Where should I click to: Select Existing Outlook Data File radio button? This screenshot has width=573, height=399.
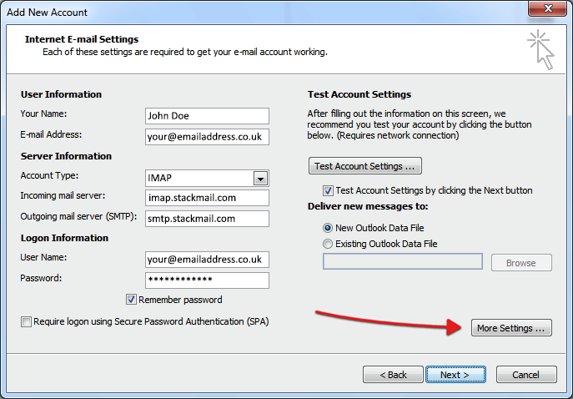328,244
